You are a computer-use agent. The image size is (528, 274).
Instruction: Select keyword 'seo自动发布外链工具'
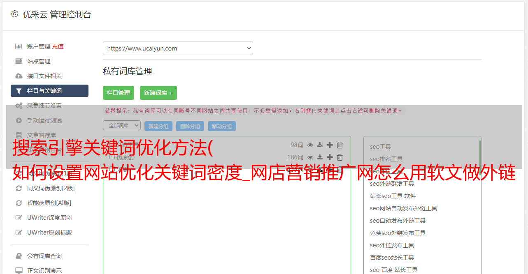[x=398, y=221]
